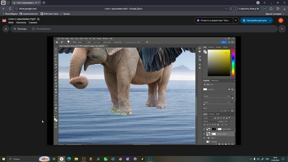Open a new browser tab

pyautogui.click(x=44, y=3)
